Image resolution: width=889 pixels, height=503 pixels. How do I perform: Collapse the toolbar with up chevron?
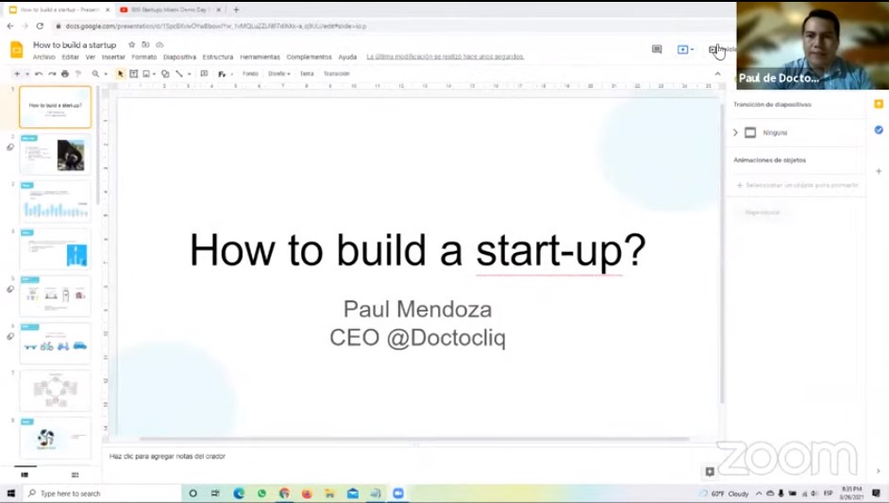(x=718, y=74)
